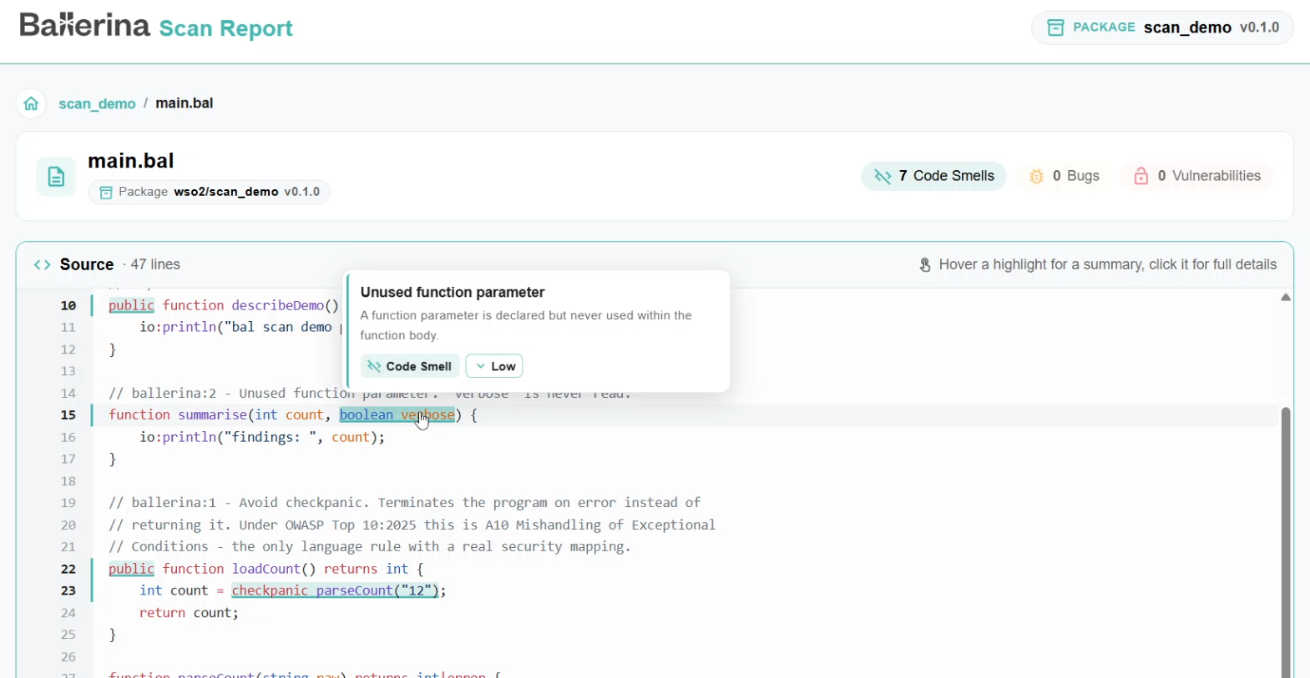This screenshot has height=678, width=1310.
Task: Click the underlined public keyword on line 10
Action: [131, 306]
